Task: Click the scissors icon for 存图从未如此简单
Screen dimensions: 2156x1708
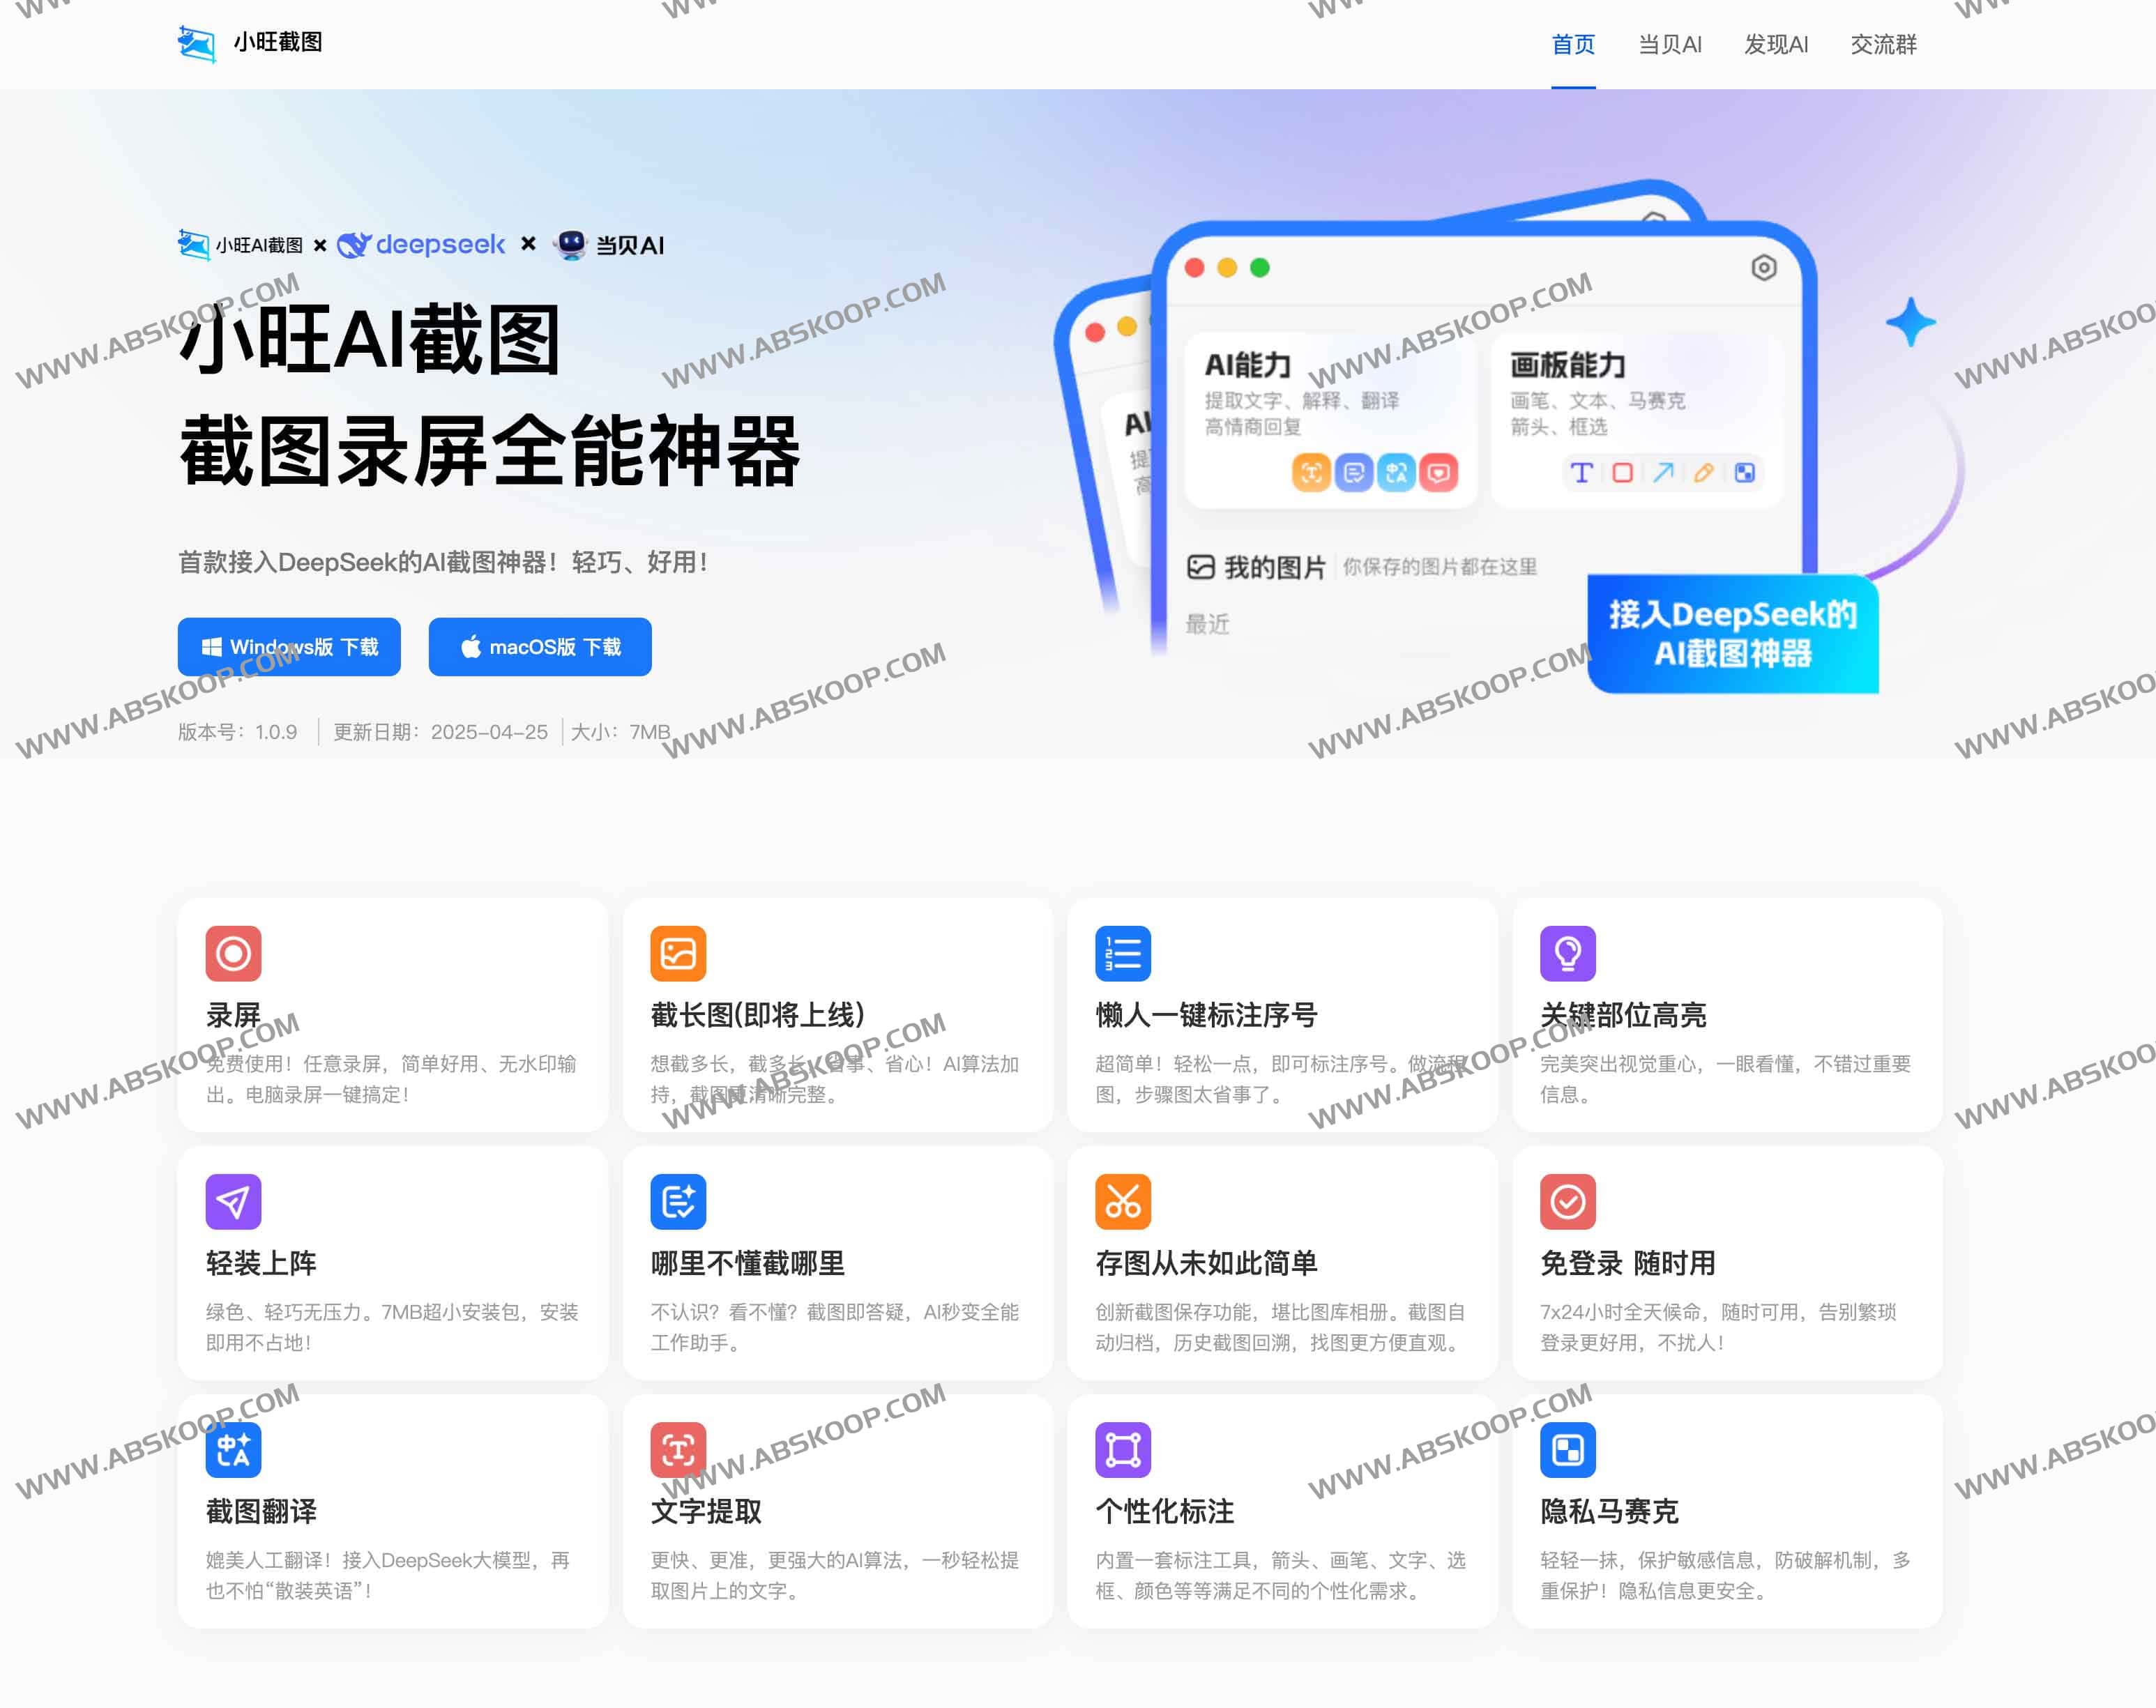Action: click(1123, 1201)
